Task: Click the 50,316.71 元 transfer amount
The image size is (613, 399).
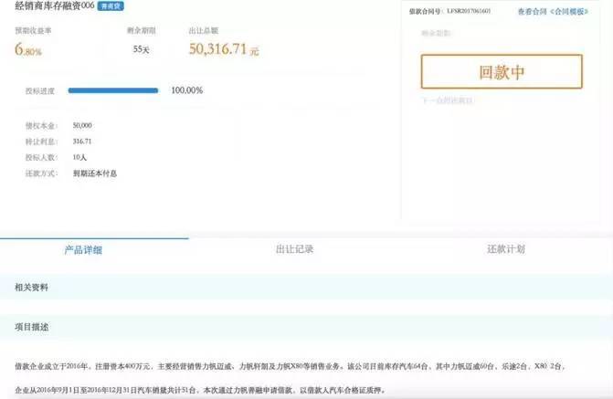Action: 224,49
